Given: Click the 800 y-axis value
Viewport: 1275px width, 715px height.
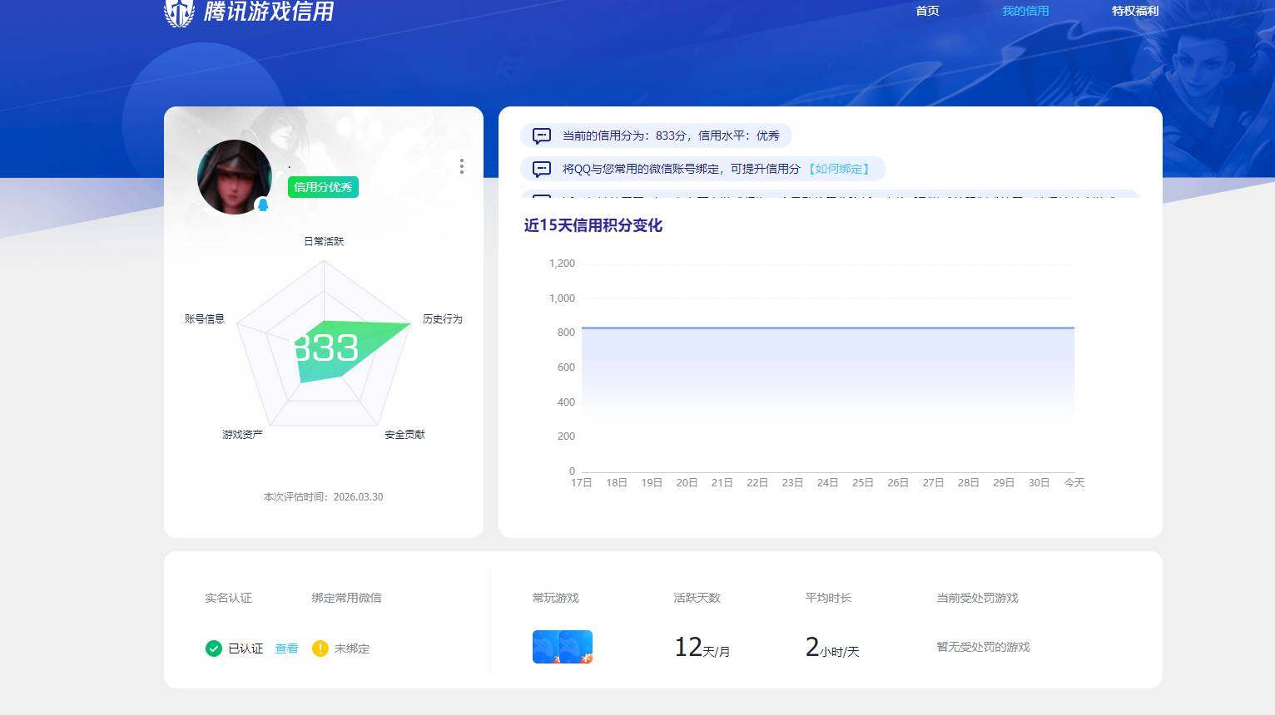Looking at the screenshot, I should pyautogui.click(x=566, y=333).
